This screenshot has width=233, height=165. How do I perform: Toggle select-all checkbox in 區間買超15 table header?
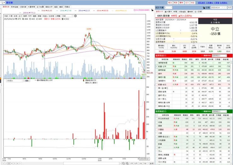[x=156, y=59]
